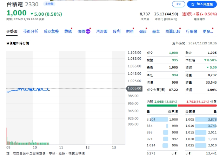Click bid price 997 row

click(x=162, y=139)
